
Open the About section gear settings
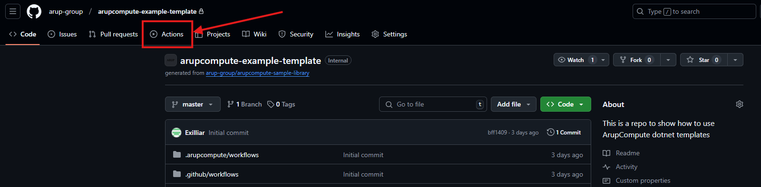click(x=740, y=104)
